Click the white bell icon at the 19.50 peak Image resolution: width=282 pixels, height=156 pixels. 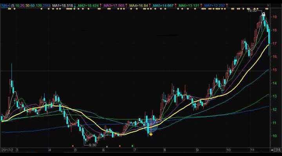coord(264,14)
